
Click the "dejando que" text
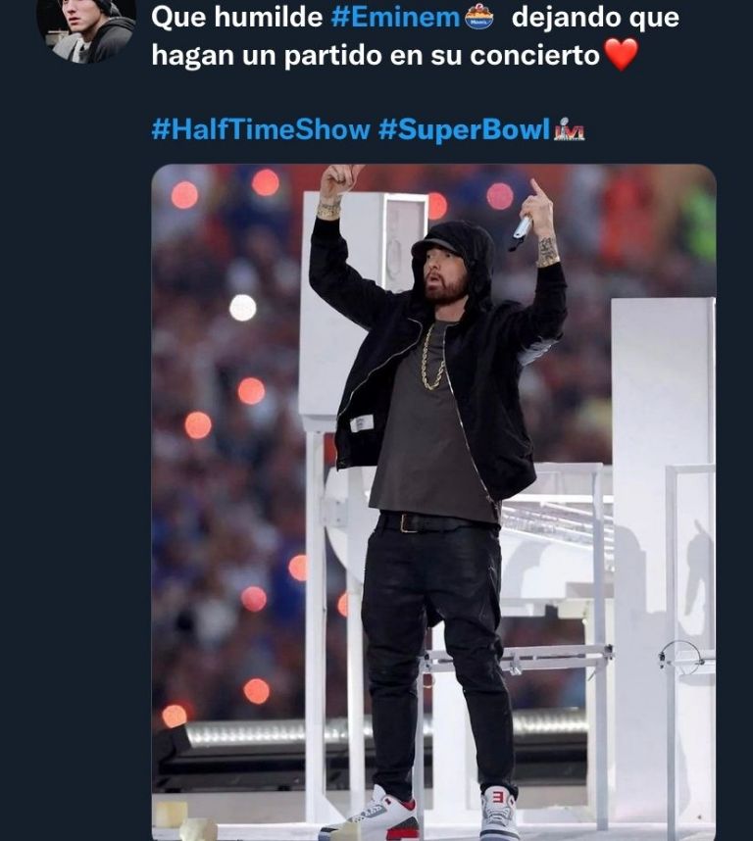595,18
